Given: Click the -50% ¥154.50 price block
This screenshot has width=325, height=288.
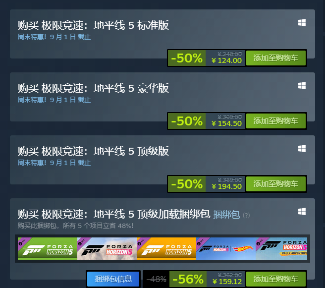Looking at the screenshot, I should [206, 121].
